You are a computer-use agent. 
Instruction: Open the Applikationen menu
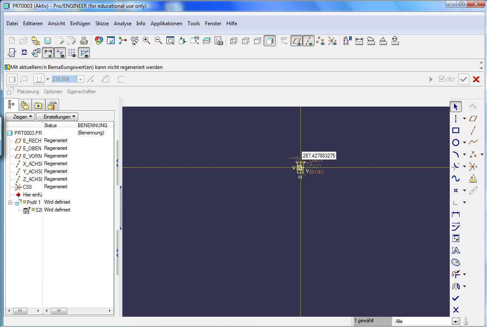(166, 23)
